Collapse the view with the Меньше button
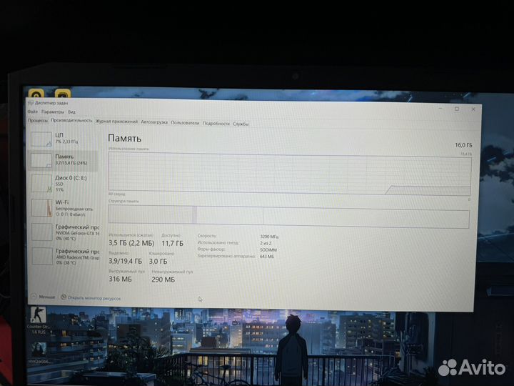This screenshot has width=514, height=386. tap(43, 297)
